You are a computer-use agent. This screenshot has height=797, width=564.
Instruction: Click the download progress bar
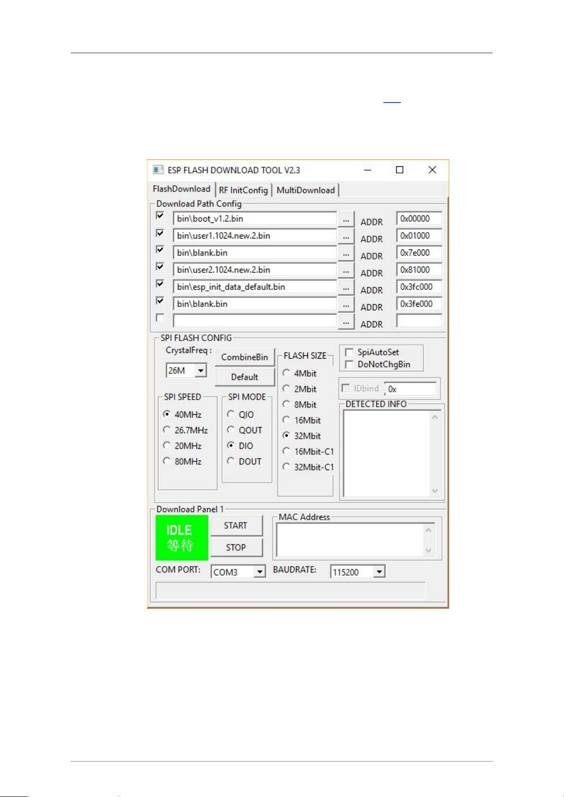tap(291, 590)
